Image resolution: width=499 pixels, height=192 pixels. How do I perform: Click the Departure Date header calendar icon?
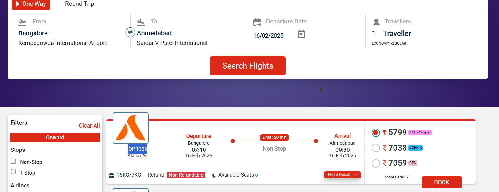click(257, 22)
